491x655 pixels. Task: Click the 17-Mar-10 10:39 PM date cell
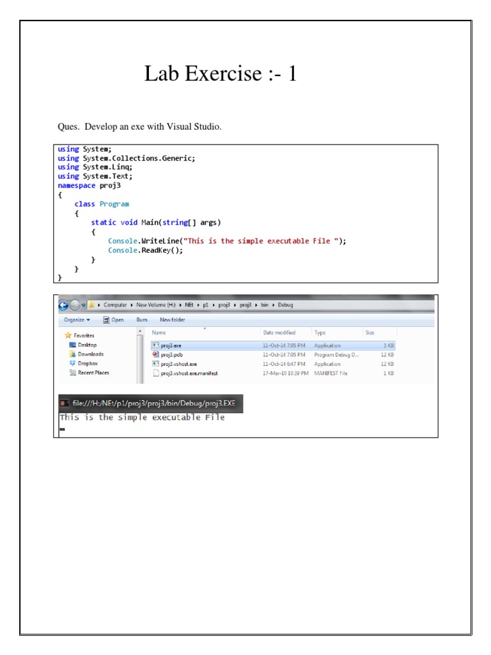(286, 373)
